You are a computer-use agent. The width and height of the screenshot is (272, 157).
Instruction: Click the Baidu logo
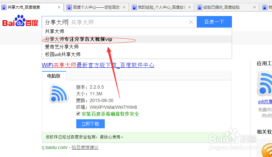[x=20, y=21]
